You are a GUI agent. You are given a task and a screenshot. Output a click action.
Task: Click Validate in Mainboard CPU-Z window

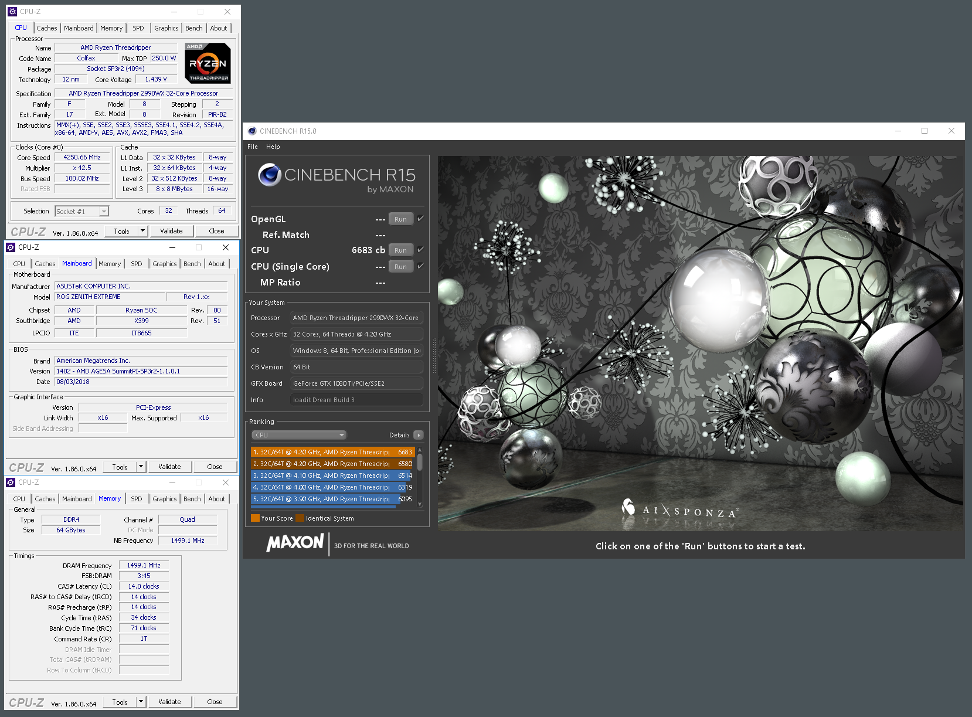169,467
